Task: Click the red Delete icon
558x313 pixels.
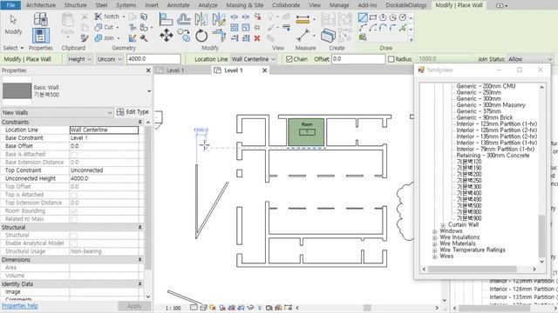Action: [x=257, y=38]
